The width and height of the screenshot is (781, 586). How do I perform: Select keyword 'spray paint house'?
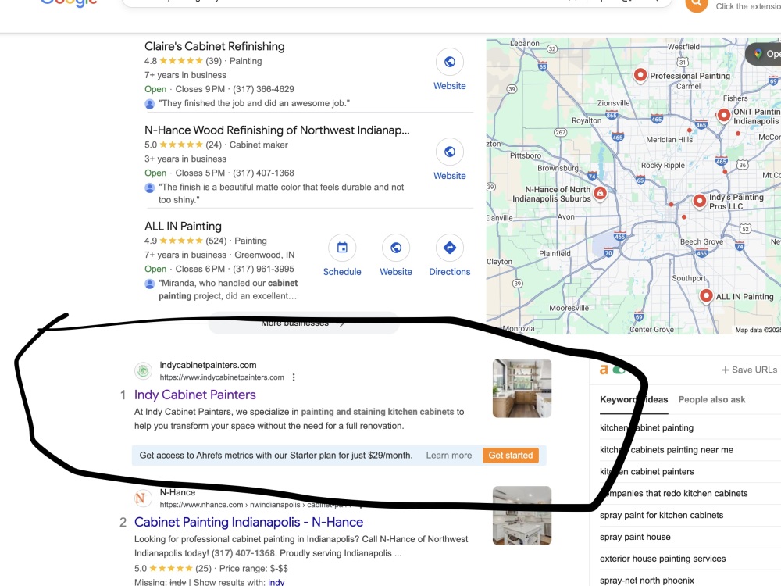click(635, 537)
